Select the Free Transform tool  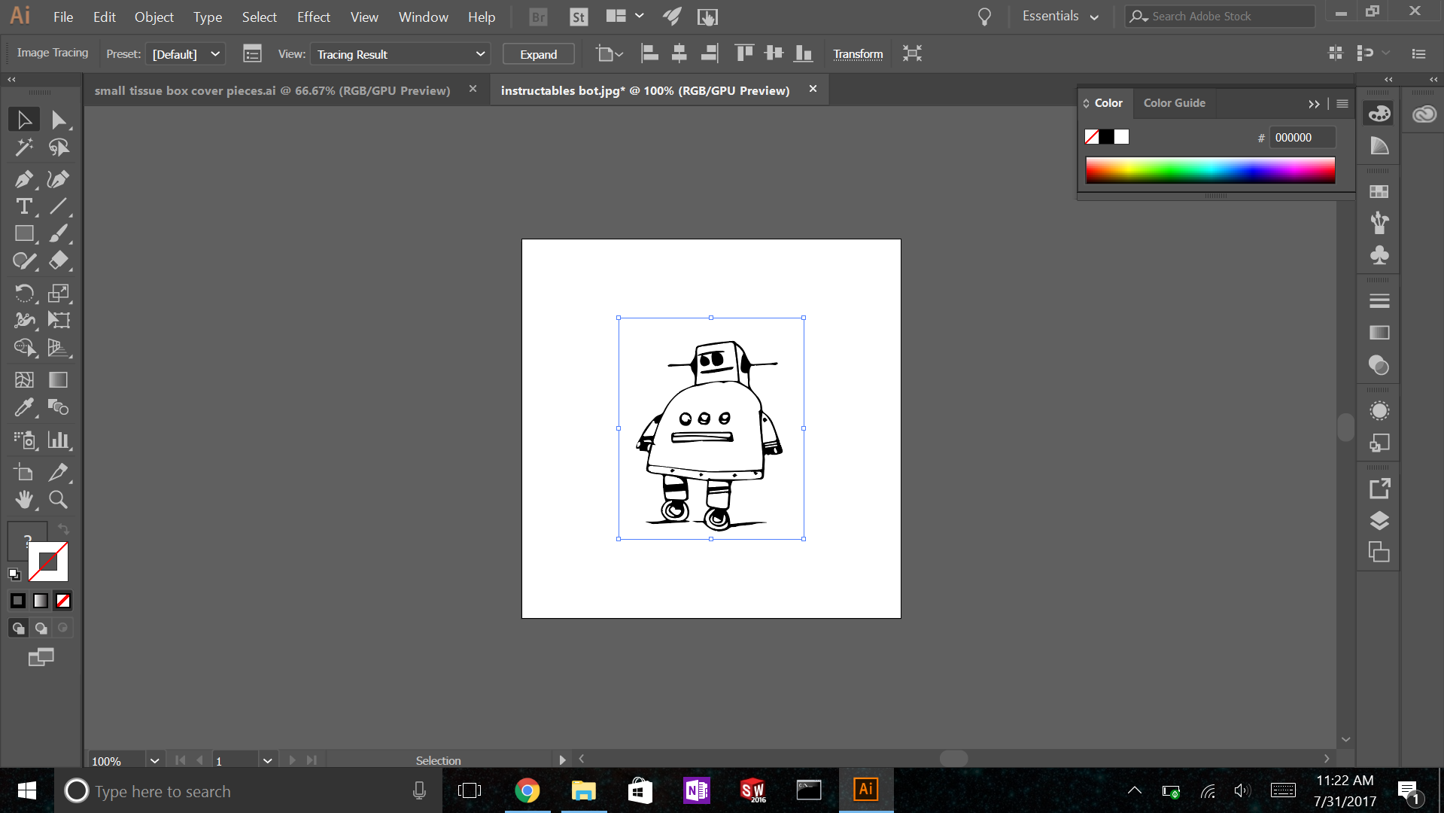click(59, 320)
